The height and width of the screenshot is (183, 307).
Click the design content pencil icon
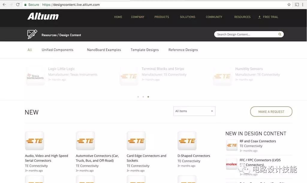32,34
